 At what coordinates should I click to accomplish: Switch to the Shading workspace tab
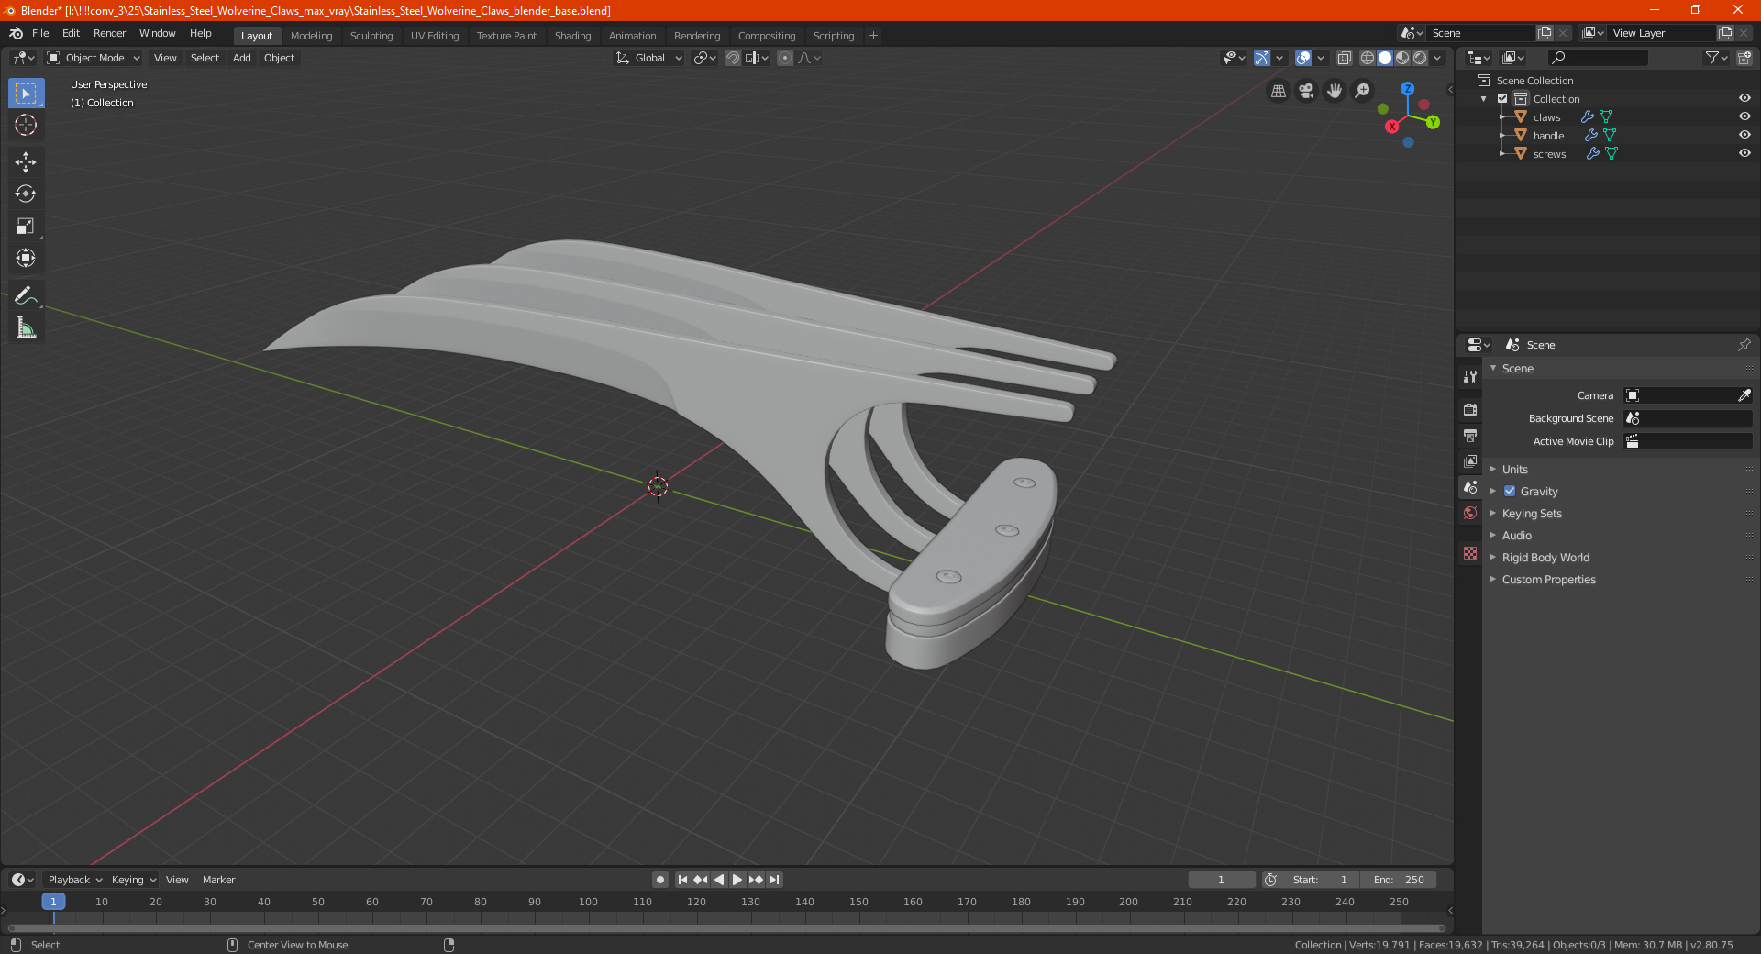(x=572, y=36)
